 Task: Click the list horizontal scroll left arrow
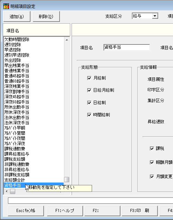[7, 191]
